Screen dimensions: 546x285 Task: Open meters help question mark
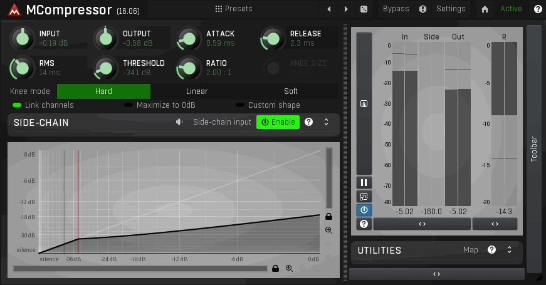pos(364,224)
